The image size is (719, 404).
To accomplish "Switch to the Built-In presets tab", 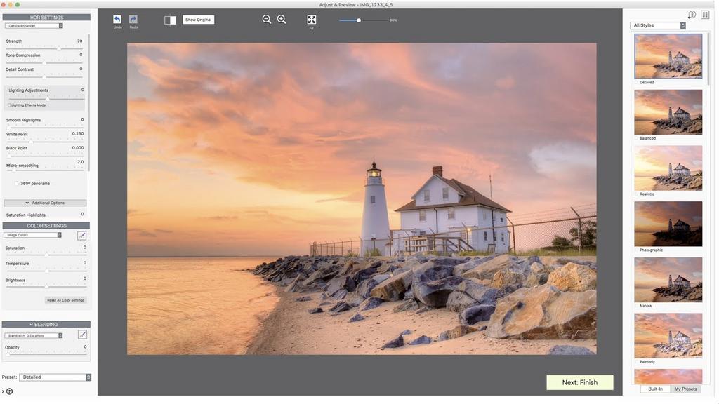I will [655, 389].
